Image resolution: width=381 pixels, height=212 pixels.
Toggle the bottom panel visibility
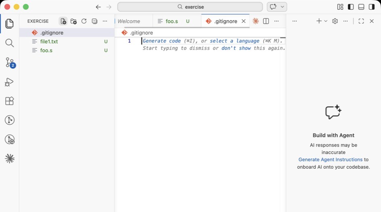pyautogui.click(x=361, y=7)
